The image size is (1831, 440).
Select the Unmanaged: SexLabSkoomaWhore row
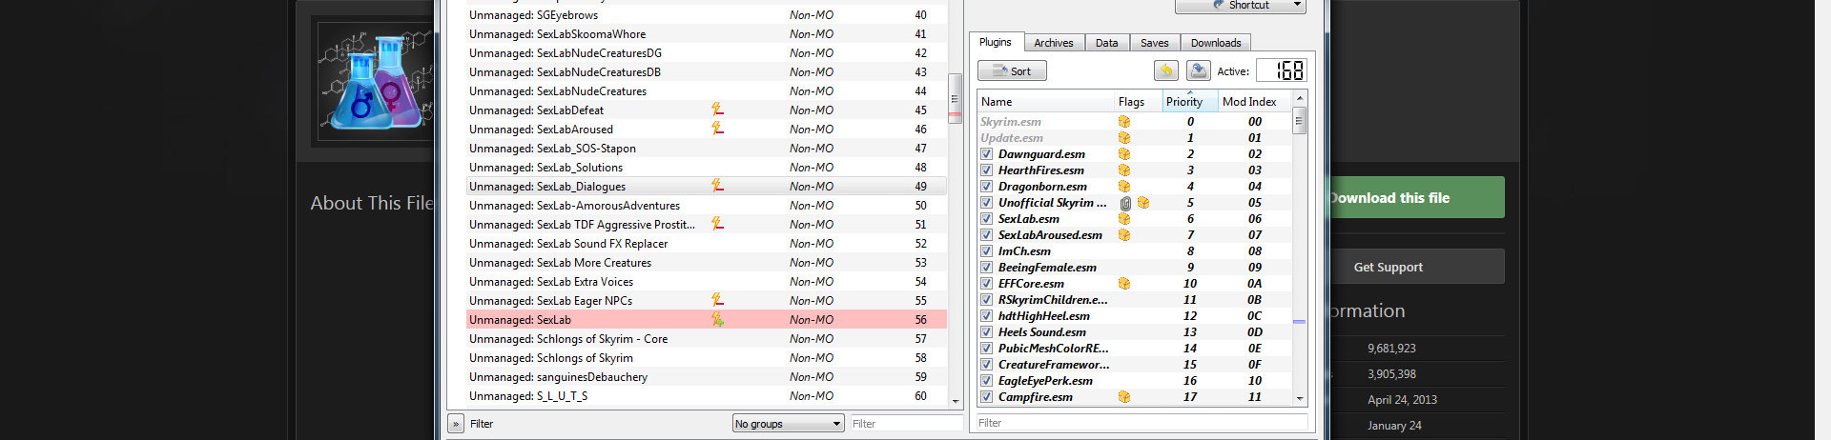pos(707,33)
